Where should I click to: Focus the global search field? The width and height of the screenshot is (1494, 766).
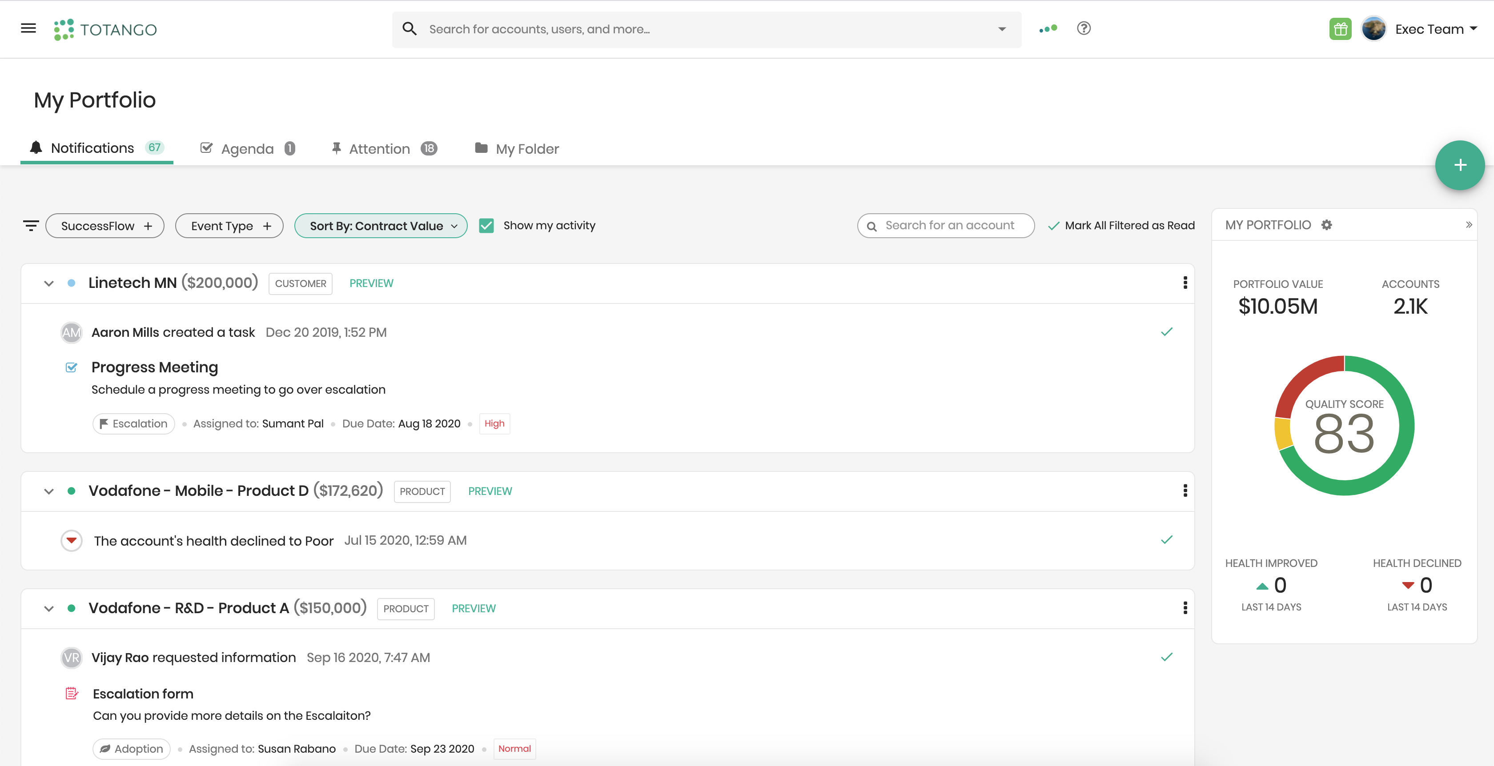pos(707,29)
